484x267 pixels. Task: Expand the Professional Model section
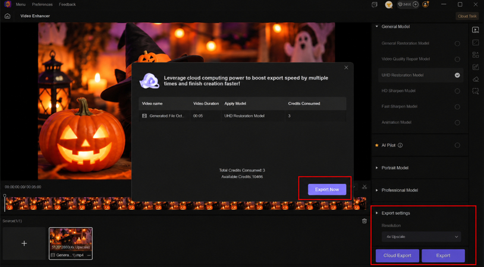376,190
